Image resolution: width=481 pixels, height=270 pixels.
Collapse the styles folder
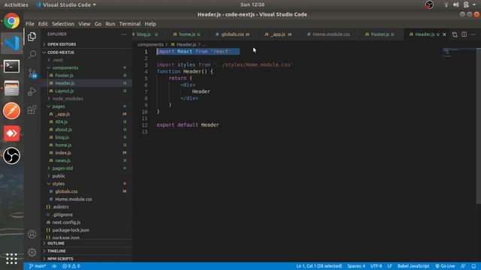(87, 184)
